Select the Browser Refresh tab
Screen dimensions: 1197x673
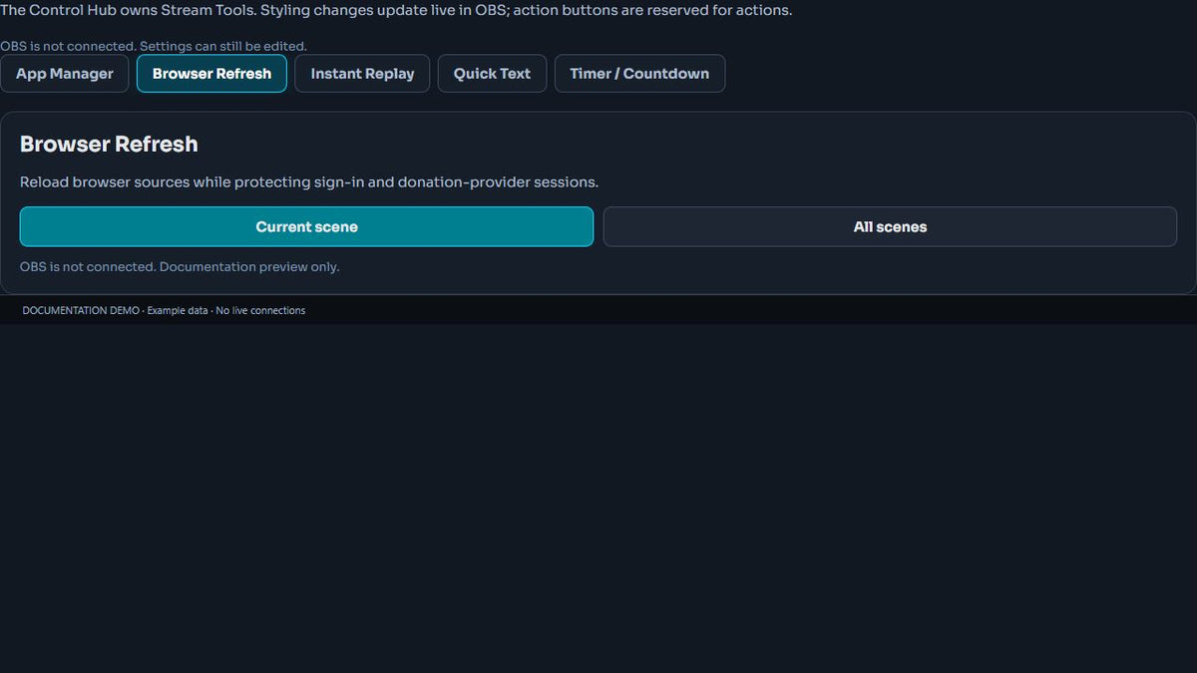click(211, 74)
